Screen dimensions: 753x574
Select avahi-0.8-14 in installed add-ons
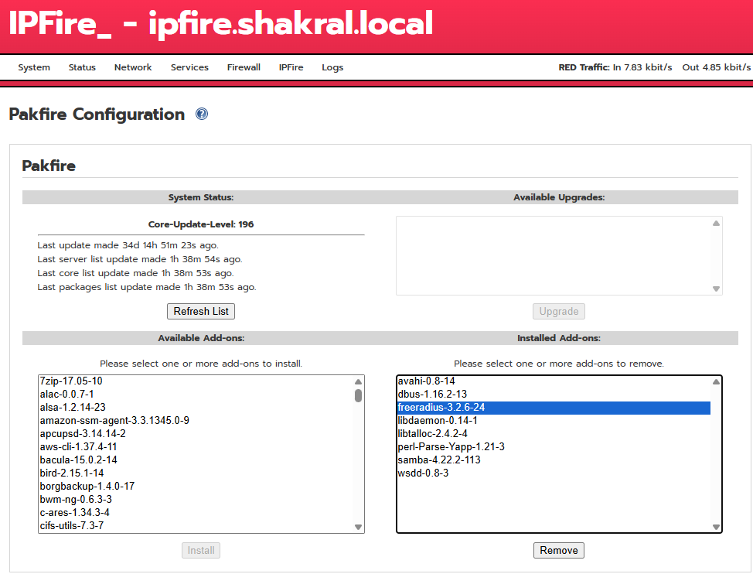coord(554,381)
